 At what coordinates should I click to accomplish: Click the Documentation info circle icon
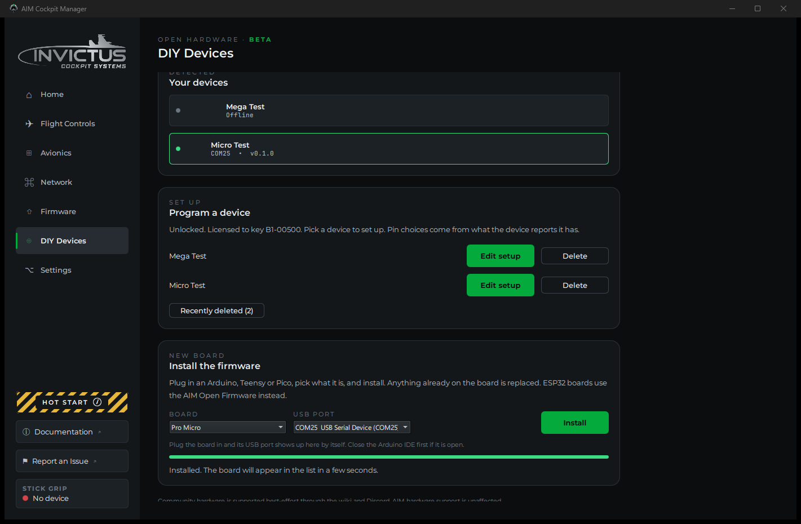26,432
